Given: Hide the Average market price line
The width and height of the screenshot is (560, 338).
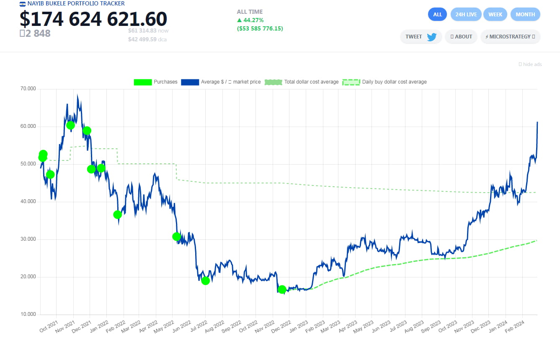Looking at the screenshot, I should (x=231, y=82).
